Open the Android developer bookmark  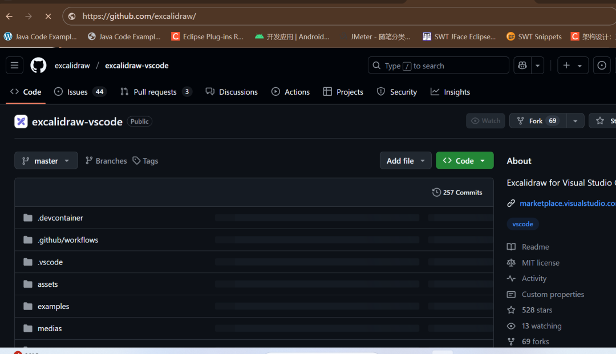[x=292, y=36]
